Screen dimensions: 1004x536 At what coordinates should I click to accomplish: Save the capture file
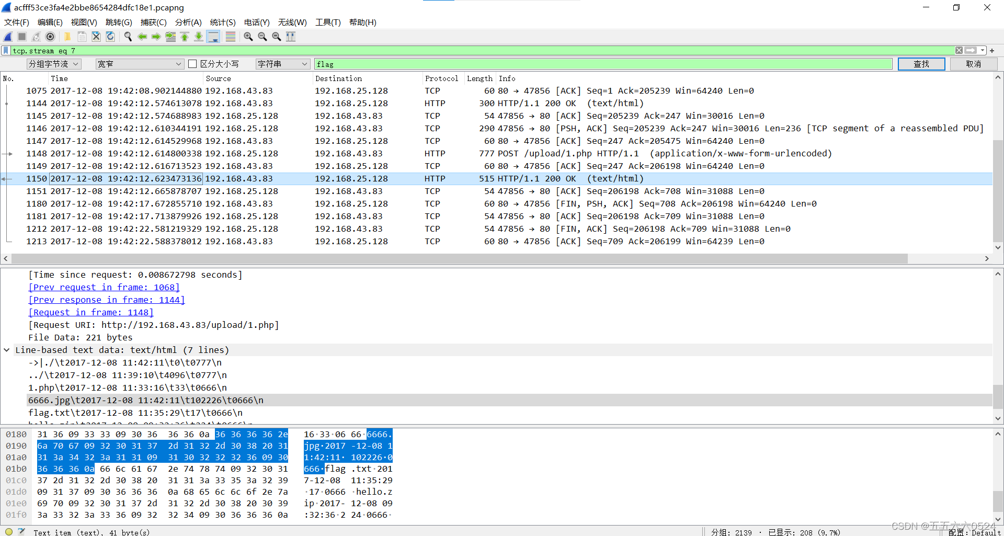click(82, 37)
